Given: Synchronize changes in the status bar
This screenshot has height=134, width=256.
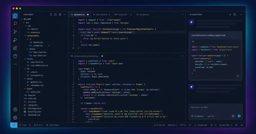Looking at the screenshot, I should 29,125.
